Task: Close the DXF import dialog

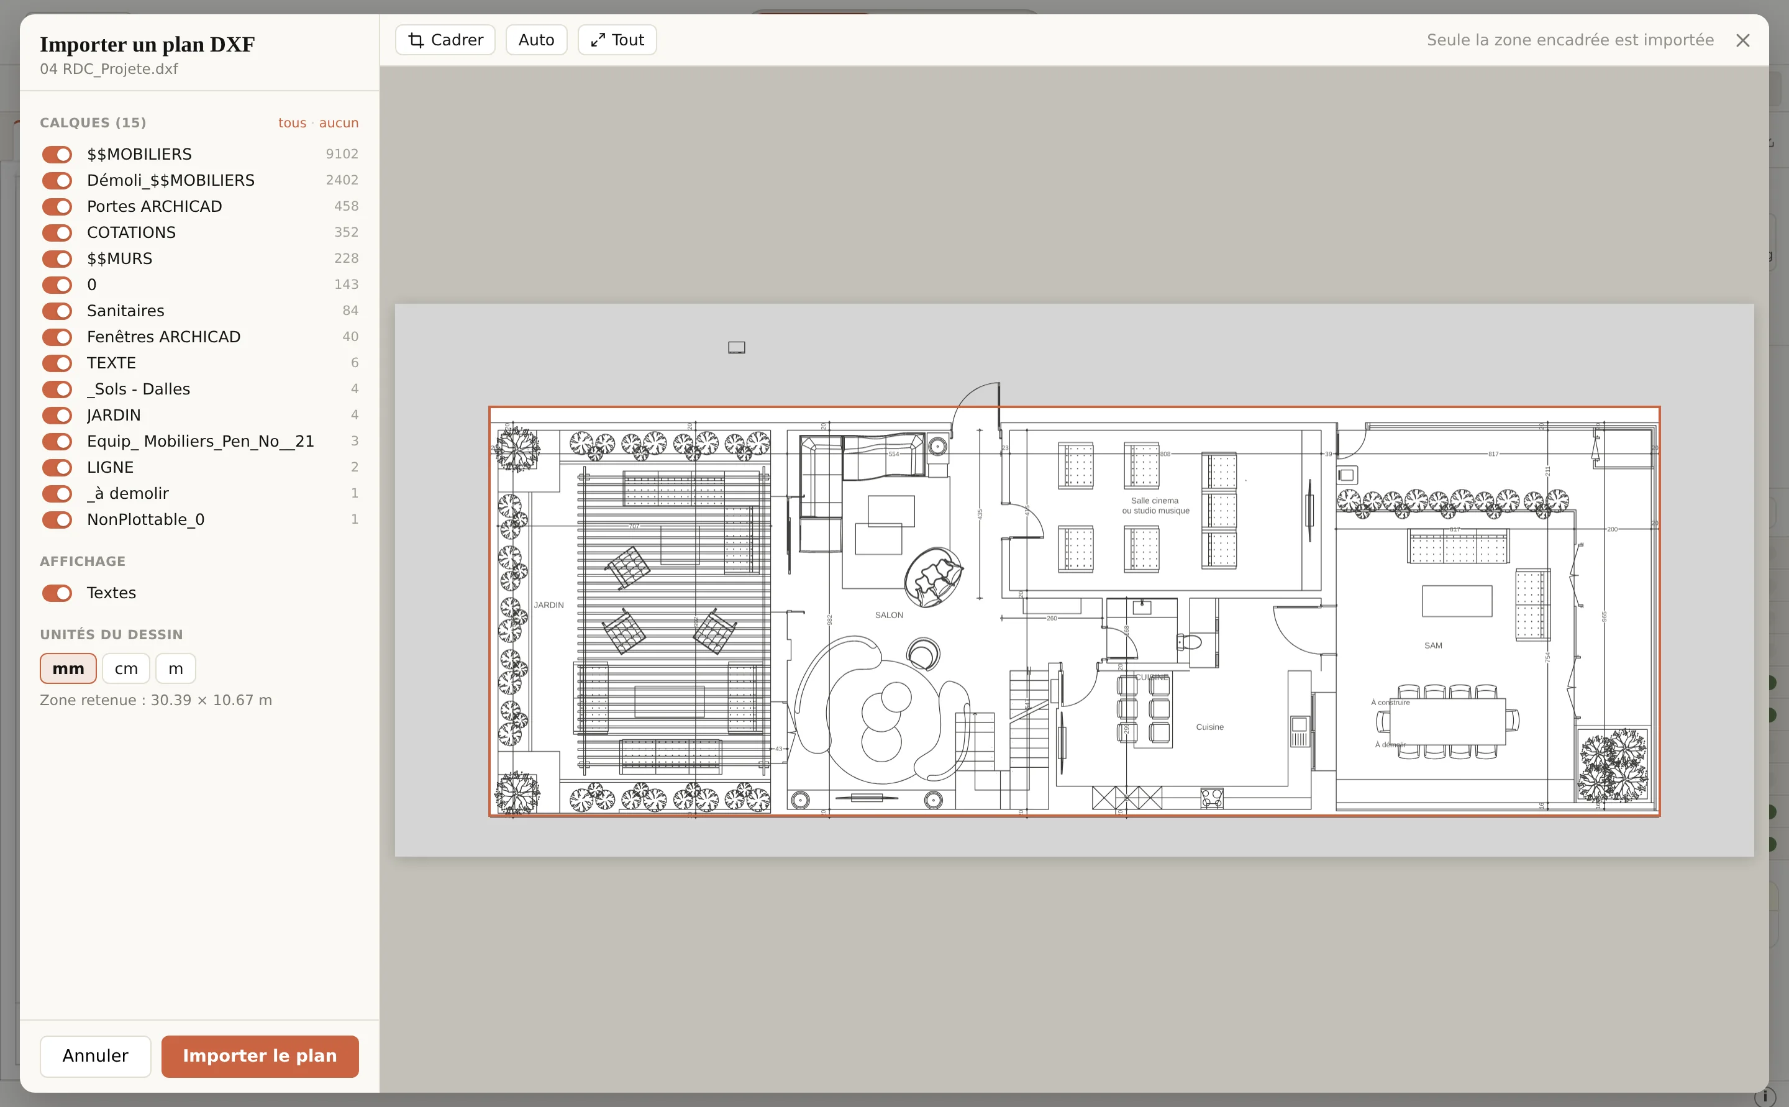Action: click(x=1743, y=40)
